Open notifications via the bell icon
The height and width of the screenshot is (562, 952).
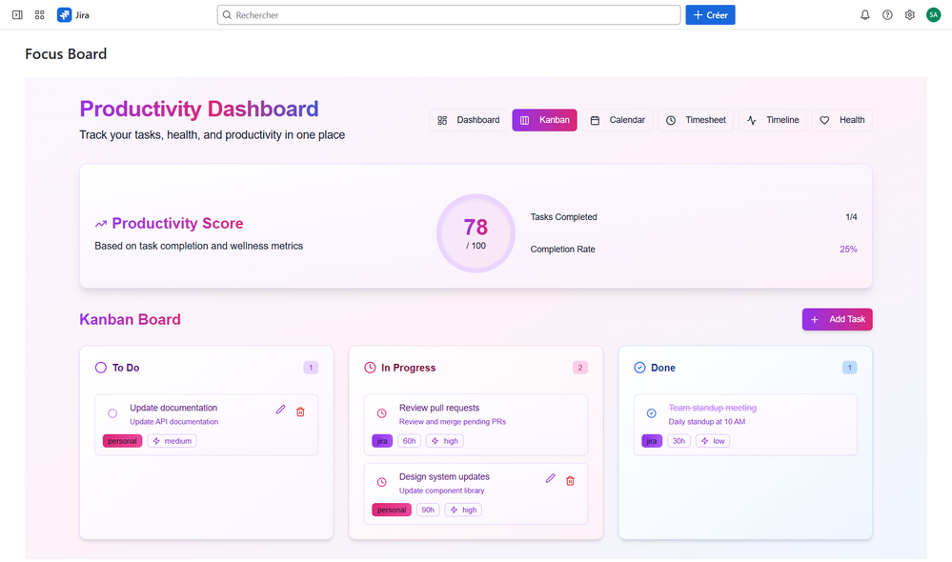tap(863, 14)
